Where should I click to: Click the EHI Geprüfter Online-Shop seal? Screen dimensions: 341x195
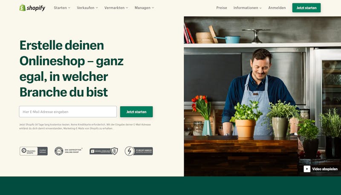coord(68,151)
